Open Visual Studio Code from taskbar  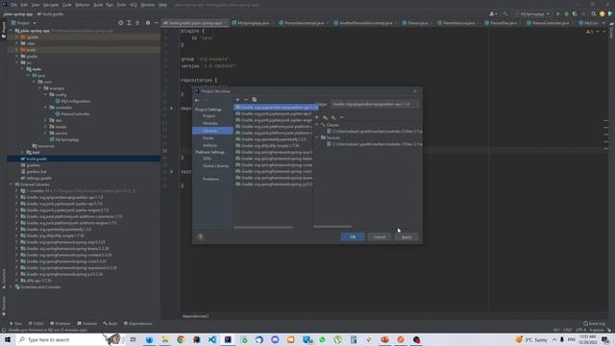tap(212, 339)
